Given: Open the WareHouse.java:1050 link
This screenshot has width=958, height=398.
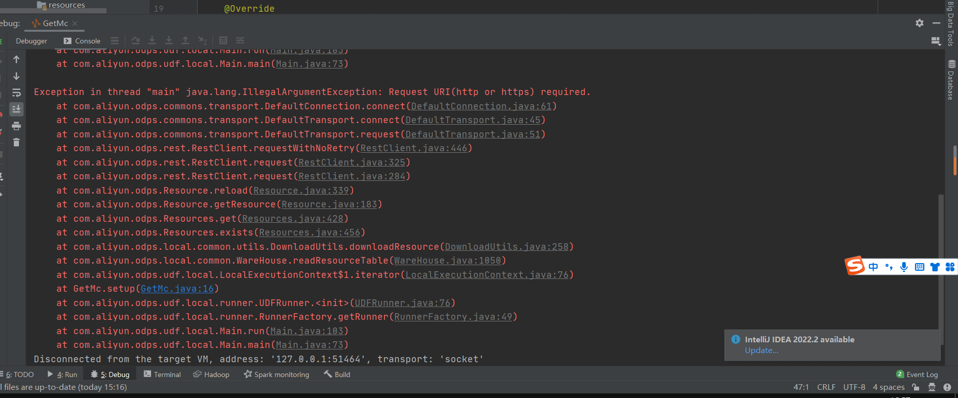Looking at the screenshot, I should coord(448,261).
